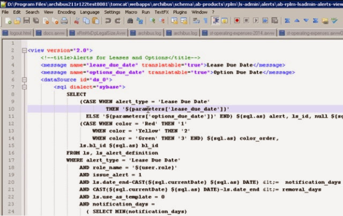Save the current recorded macro

pyautogui.click(x=274, y=21)
